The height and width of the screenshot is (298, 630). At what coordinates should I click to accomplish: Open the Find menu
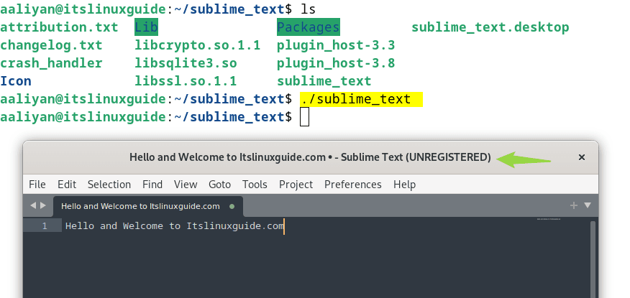(152, 185)
